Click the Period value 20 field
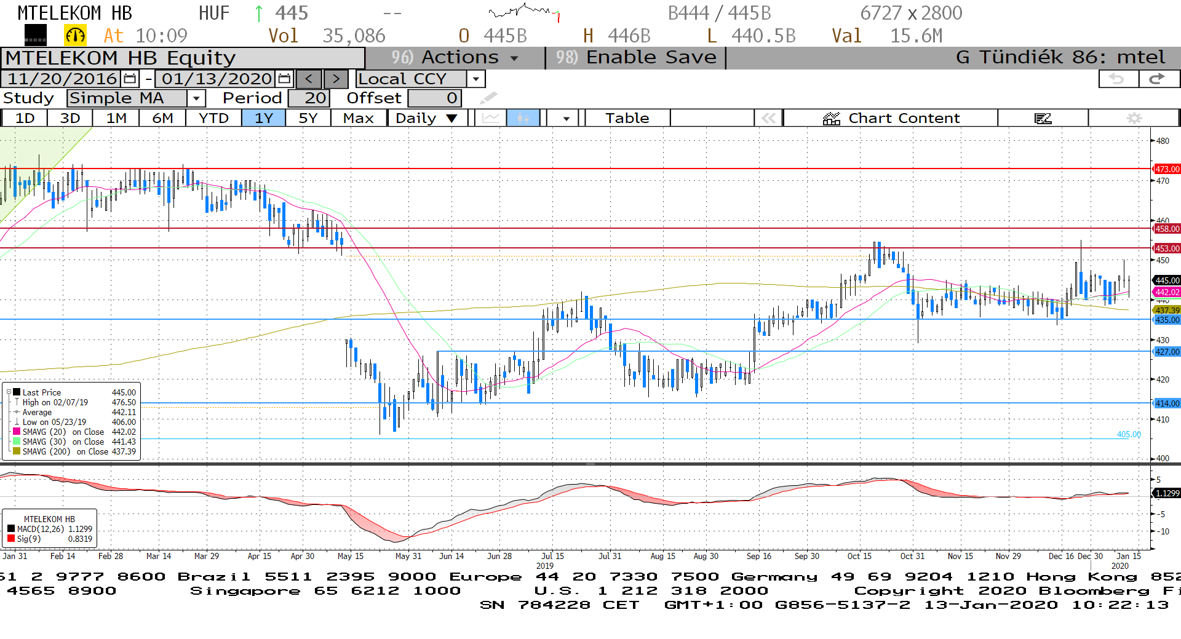The width and height of the screenshot is (1181, 639). [x=309, y=98]
